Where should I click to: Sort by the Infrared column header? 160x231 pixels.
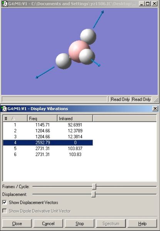75,118
